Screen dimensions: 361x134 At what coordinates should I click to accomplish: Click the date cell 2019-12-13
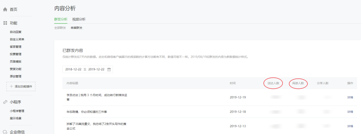[x=238, y=126]
